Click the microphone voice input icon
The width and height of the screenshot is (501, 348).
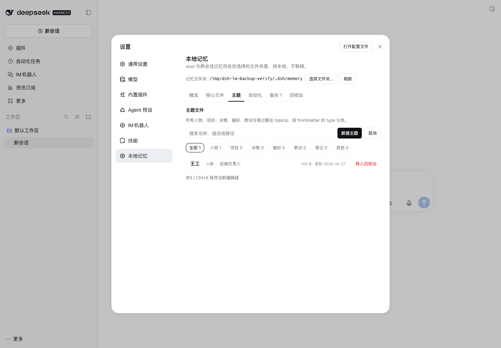[x=409, y=203]
